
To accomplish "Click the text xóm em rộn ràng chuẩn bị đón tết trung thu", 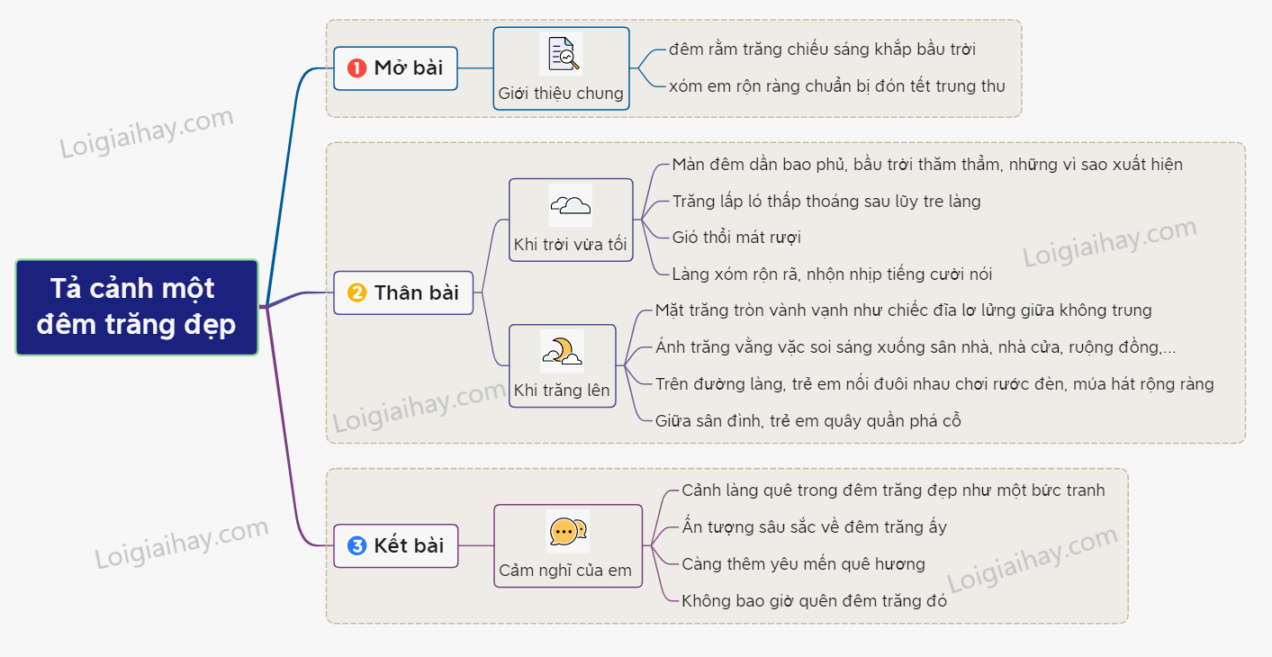I will point(836,86).
